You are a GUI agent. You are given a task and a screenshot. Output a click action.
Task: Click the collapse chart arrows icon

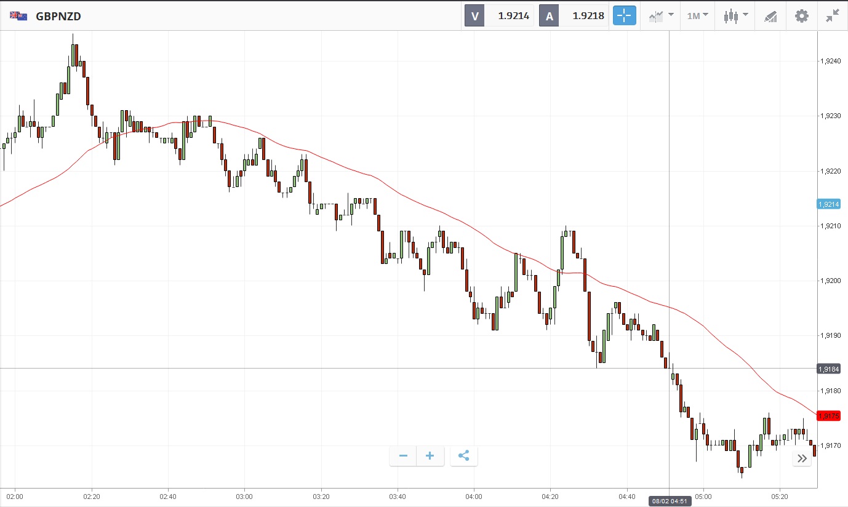[833, 16]
